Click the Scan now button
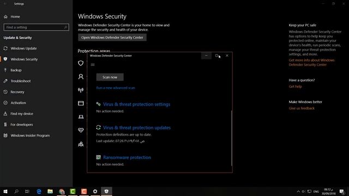349x196 pixels. point(110,77)
